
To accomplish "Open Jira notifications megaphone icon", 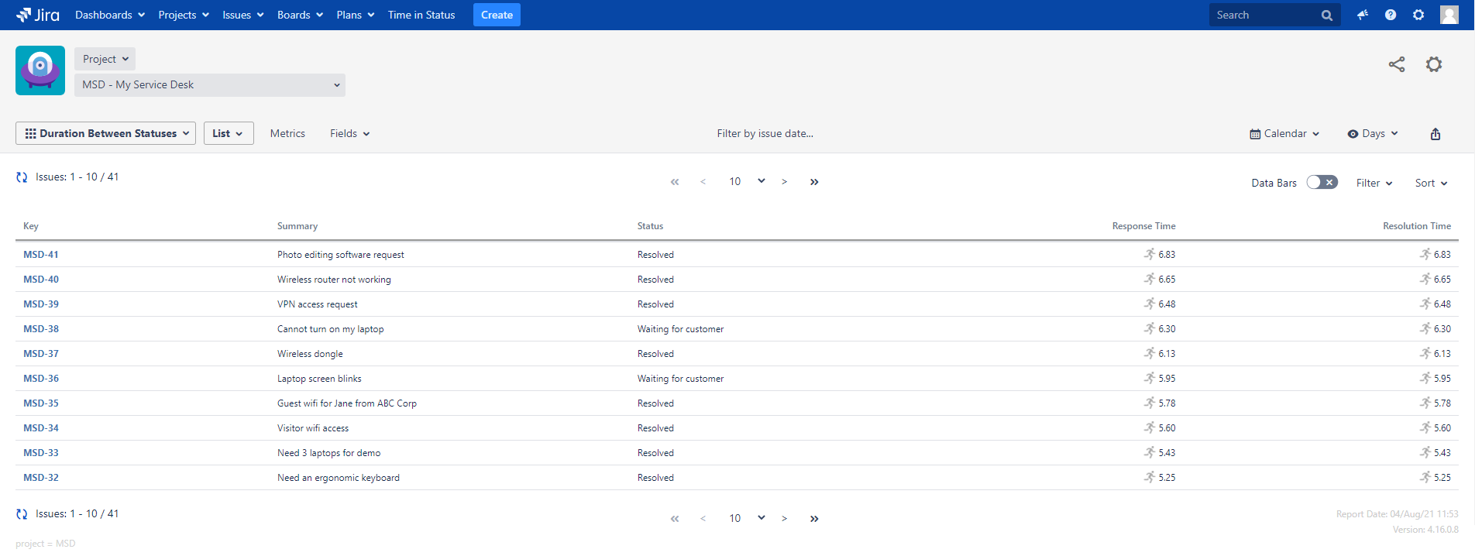I will (1362, 15).
